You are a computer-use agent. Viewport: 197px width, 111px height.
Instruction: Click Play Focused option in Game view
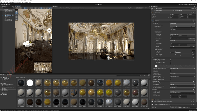coord(132,8)
